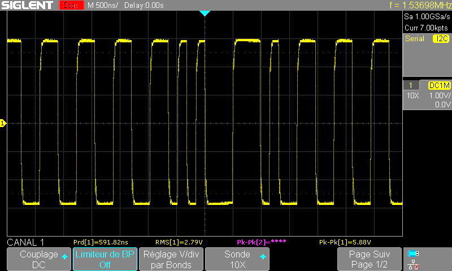Click the DC1M coupling badge
The height and width of the screenshot is (271, 452).
tap(438, 85)
